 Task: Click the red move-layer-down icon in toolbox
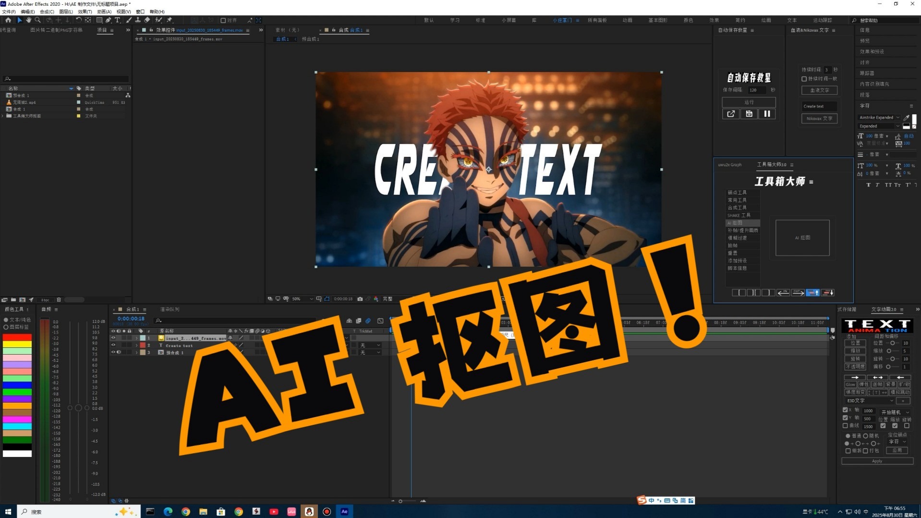pos(828,293)
